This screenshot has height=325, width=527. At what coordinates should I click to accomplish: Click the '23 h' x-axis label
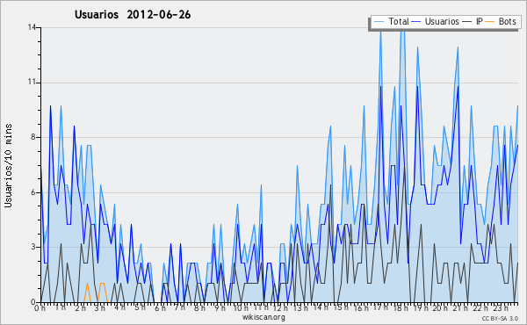500,307
